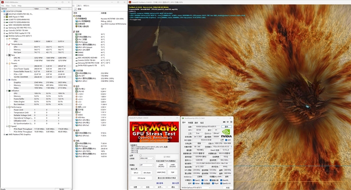This screenshot has height=190, width=351.
Task: Open the score comparison link in FurMark
Action: tap(160, 183)
